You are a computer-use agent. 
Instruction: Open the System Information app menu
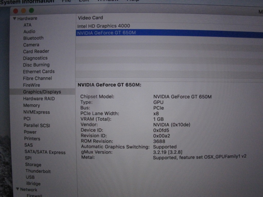click(27, 2)
